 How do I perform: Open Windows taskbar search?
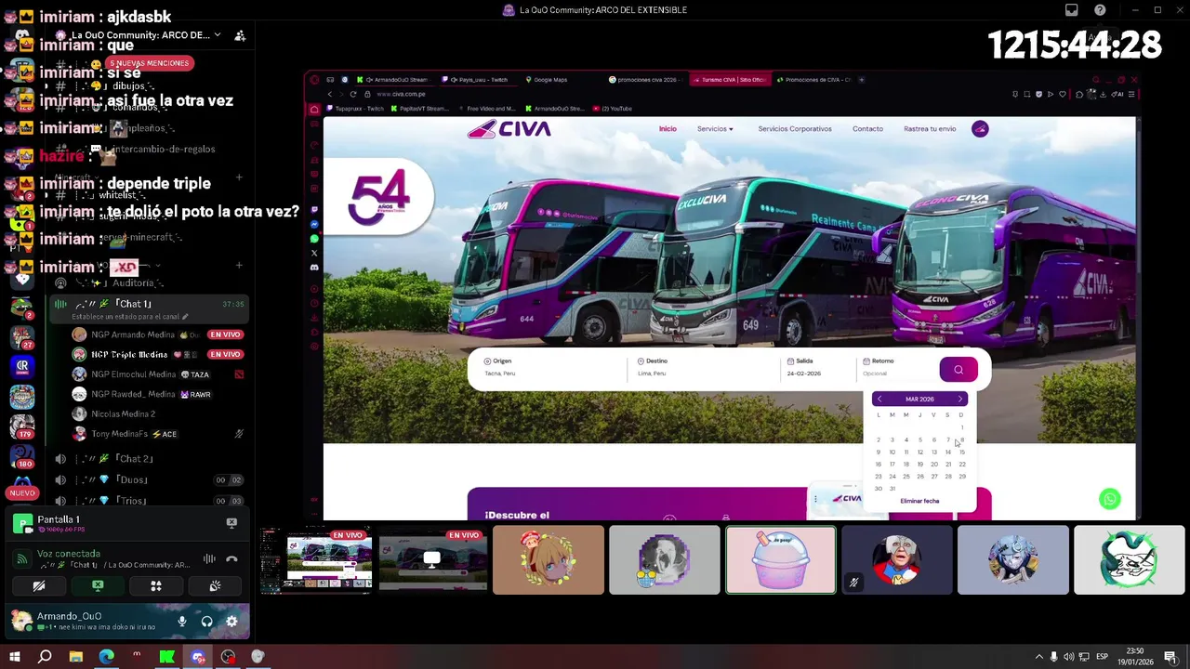pyautogui.click(x=45, y=657)
